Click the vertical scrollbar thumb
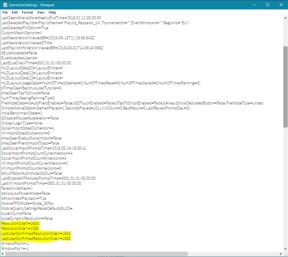The height and width of the screenshot is (257, 288). pos(285,87)
